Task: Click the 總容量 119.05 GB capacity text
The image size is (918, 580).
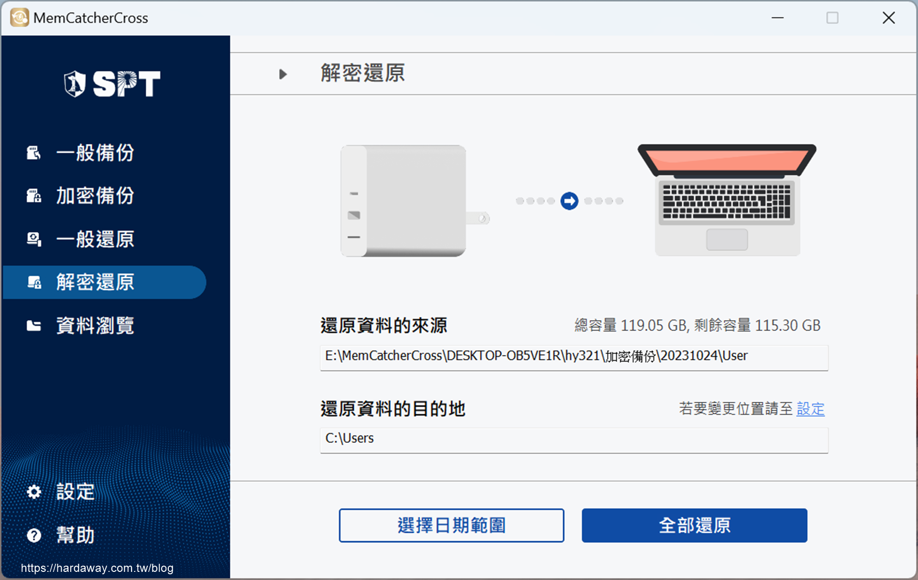Action: click(x=697, y=326)
